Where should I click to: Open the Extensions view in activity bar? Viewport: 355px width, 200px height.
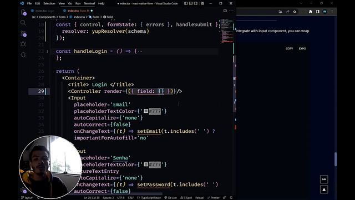tap(23, 54)
